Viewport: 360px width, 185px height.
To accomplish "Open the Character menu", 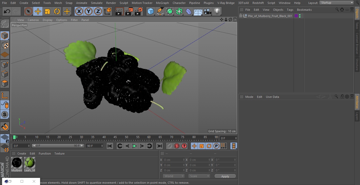I will [179, 3].
